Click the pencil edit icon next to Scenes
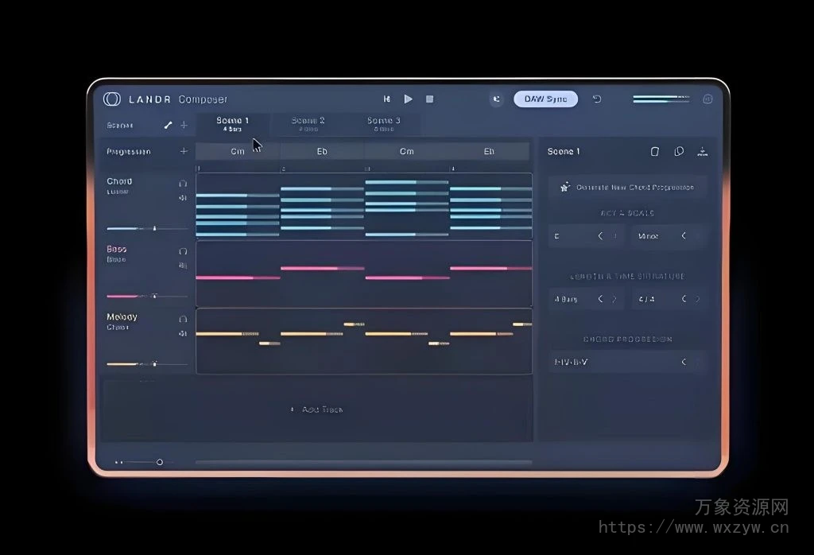The width and height of the screenshot is (814, 555). tap(168, 125)
